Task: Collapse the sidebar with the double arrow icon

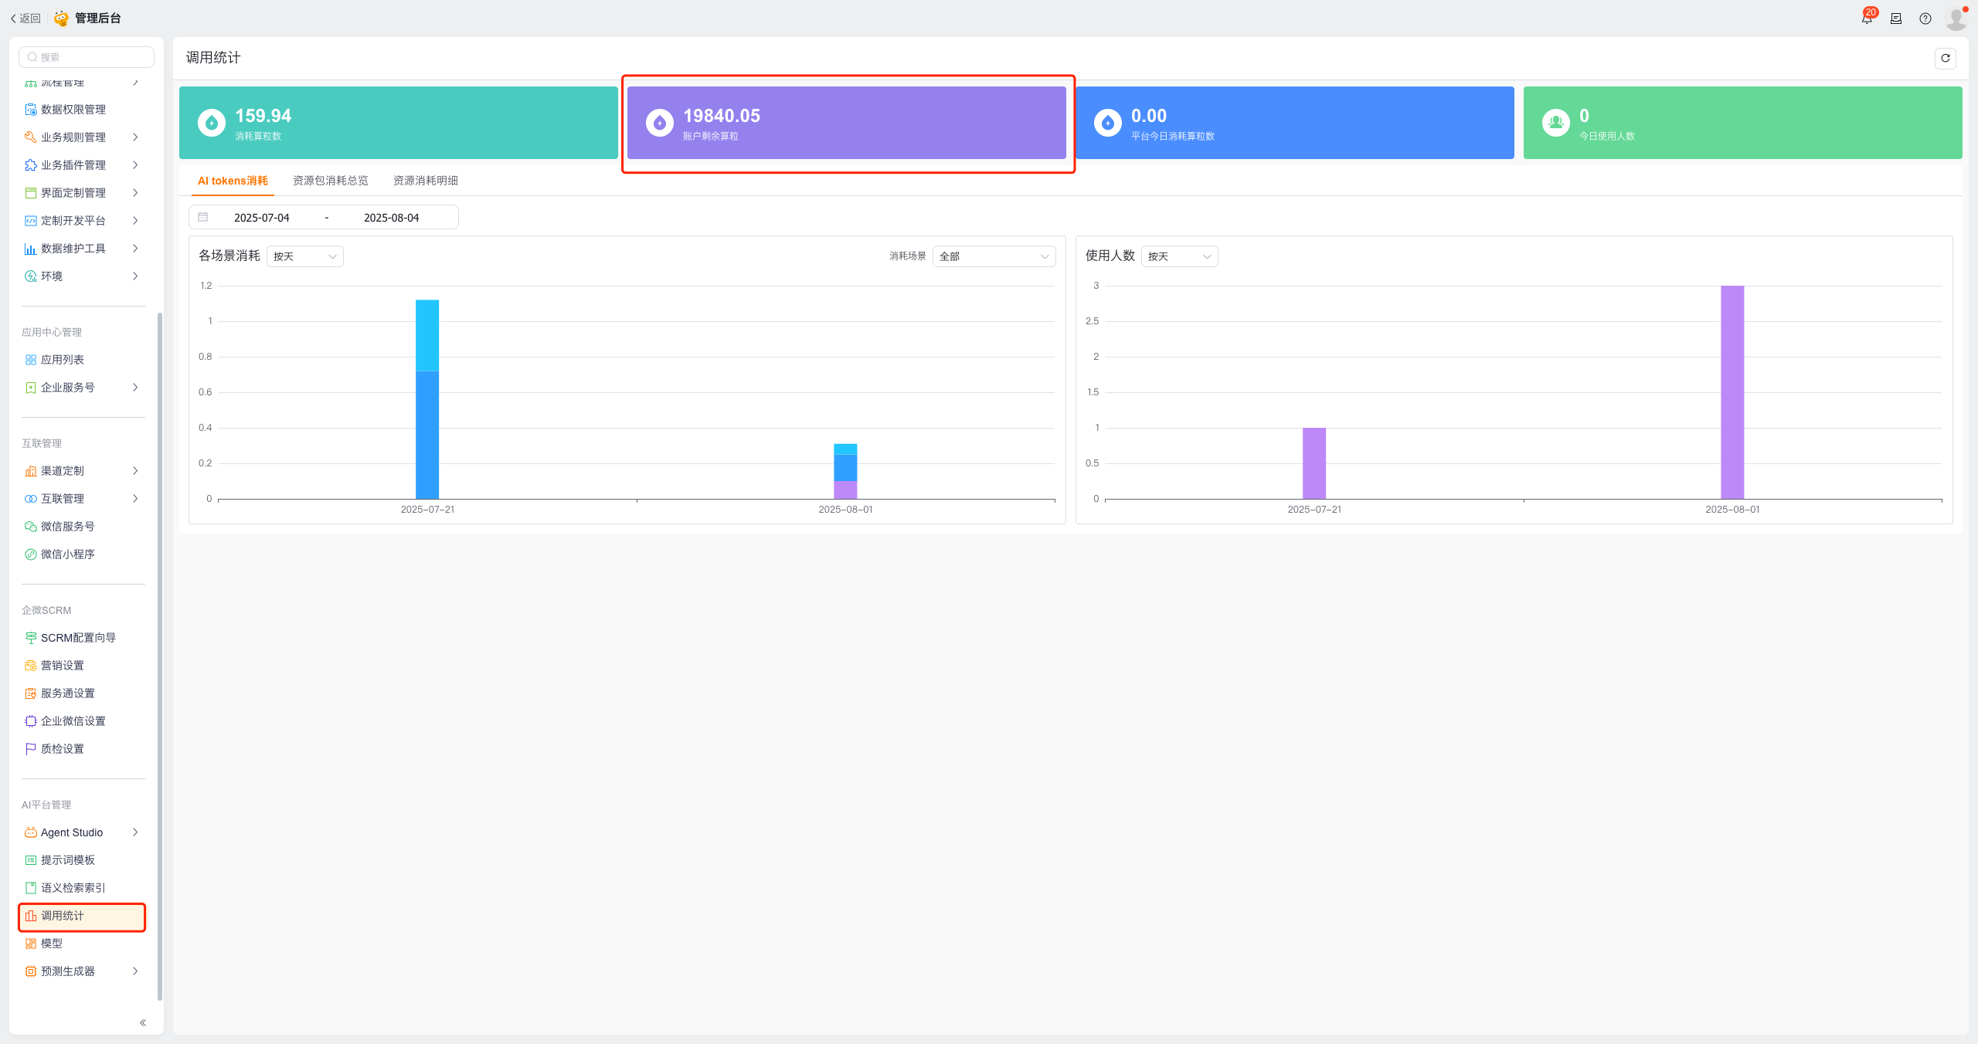Action: coord(143,1022)
